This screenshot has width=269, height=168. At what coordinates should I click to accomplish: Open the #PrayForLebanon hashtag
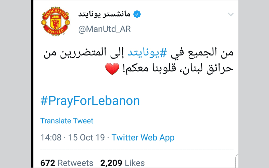coord(90,101)
